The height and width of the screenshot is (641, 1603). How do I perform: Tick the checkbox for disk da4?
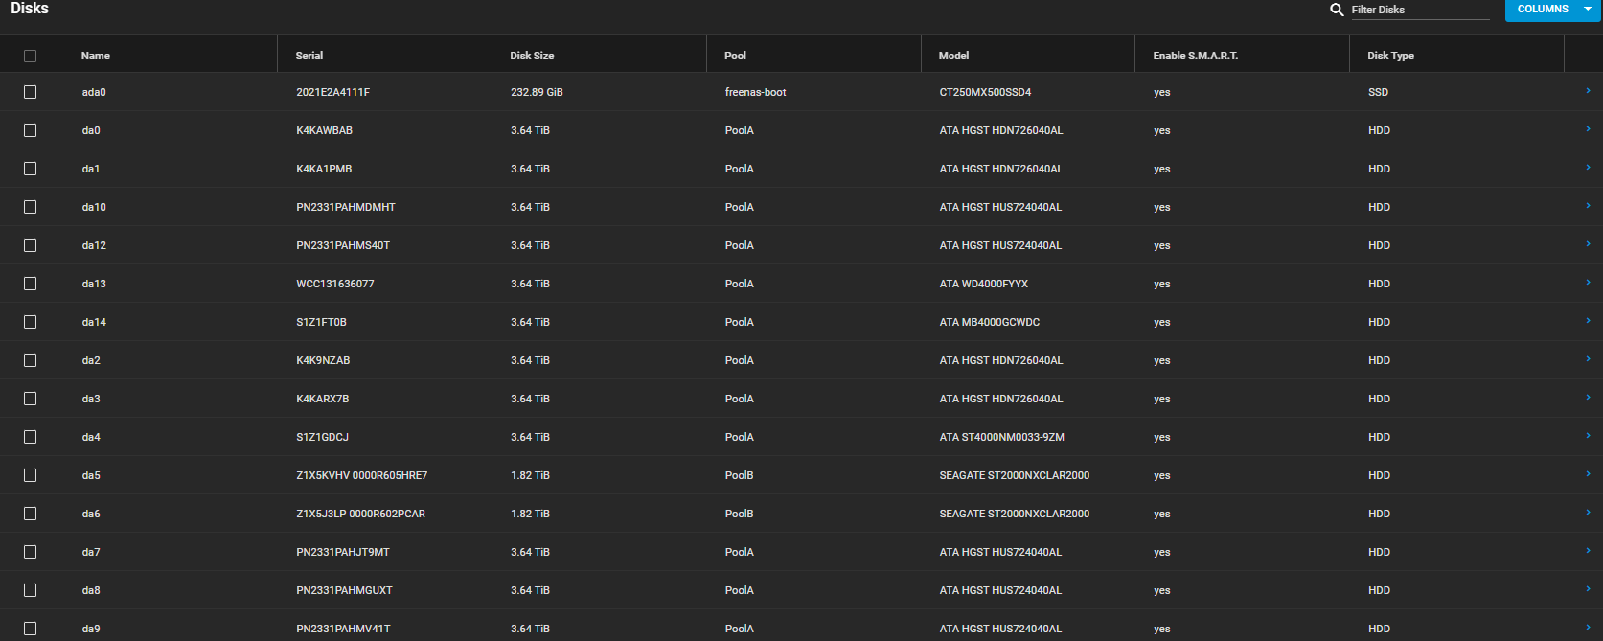tap(31, 437)
